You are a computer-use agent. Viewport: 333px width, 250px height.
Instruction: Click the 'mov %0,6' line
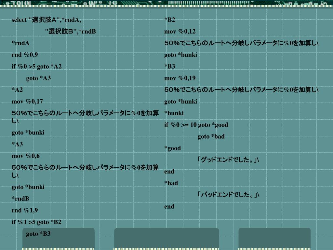[x=25, y=156]
